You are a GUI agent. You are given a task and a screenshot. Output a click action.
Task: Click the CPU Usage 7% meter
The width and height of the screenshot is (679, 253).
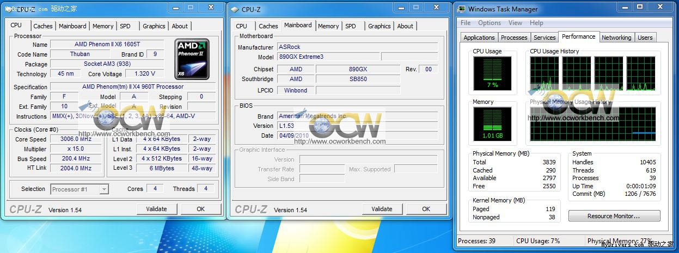pyautogui.click(x=492, y=73)
